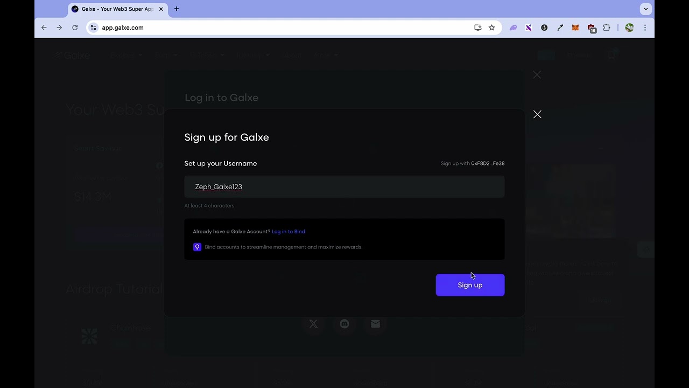The image size is (689, 388).
Task: Click the bind accounts shield icon
Action: pos(197,247)
